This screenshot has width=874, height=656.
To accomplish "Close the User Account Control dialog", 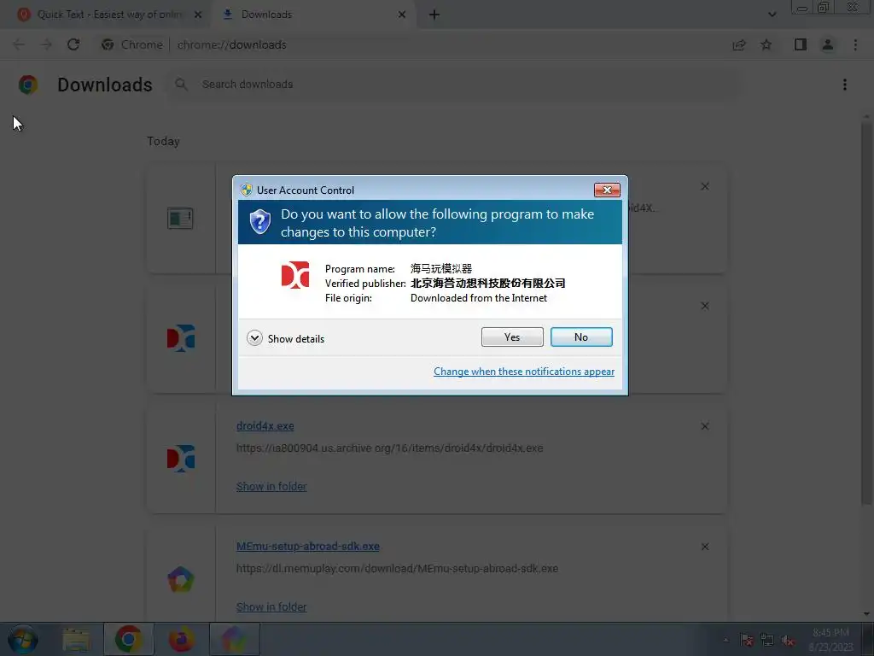I will [607, 190].
